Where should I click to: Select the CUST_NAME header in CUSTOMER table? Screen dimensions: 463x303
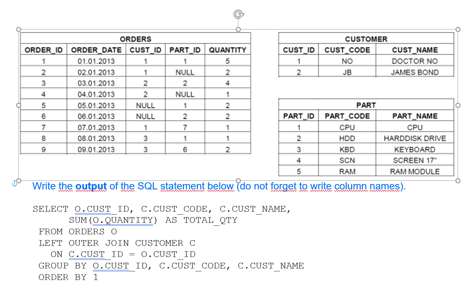coord(414,50)
